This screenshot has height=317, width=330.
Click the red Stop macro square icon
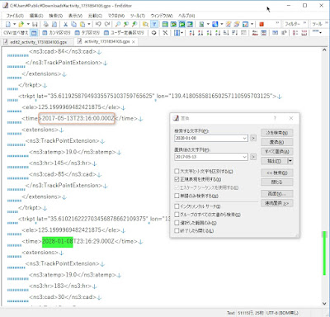(x=262, y=25)
